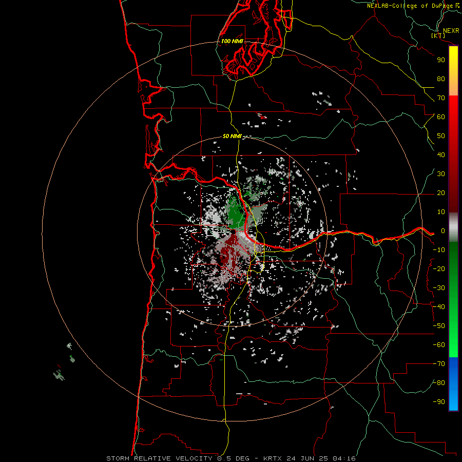Click the "-30" scale value
Screen dimensions: 462x462
click(439, 288)
